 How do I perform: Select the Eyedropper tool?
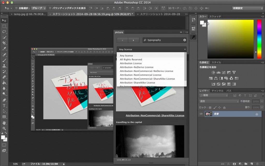4,49
